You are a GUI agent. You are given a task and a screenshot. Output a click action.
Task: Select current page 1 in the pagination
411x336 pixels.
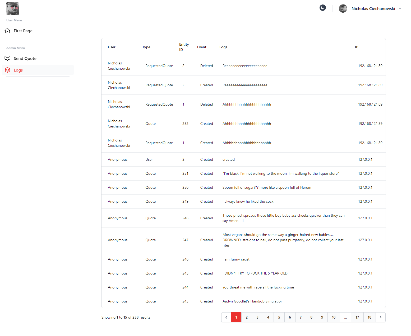pyautogui.click(x=236, y=317)
